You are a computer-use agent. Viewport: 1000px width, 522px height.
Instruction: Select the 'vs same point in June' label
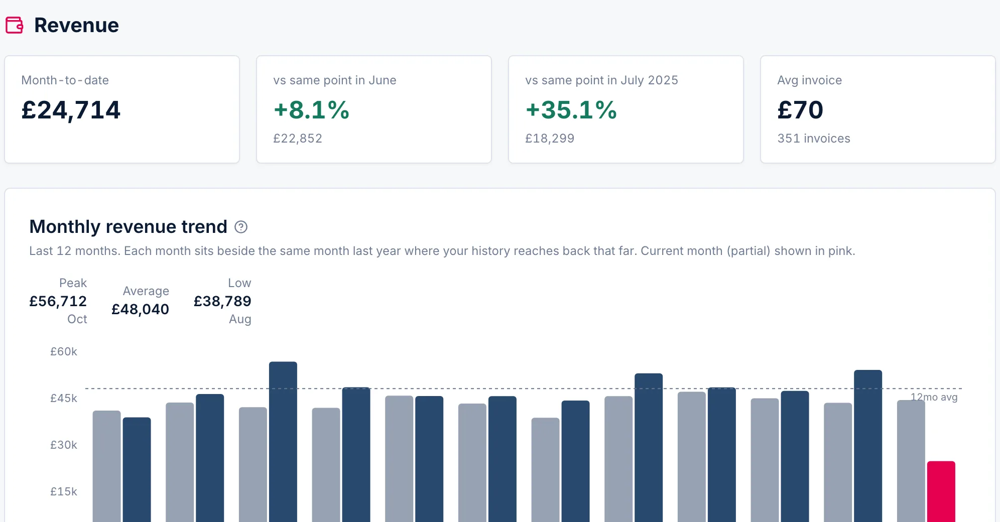[x=335, y=80]
